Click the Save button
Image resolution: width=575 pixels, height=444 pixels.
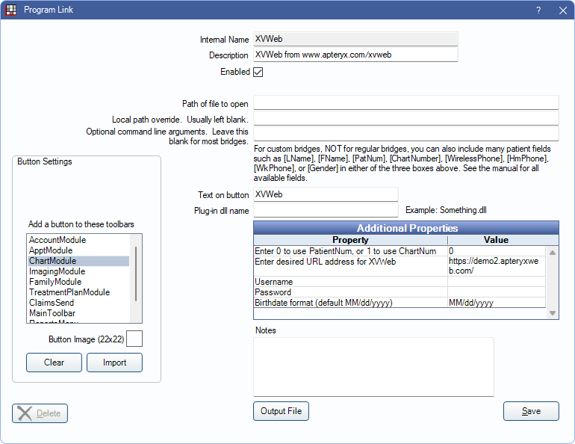[531, 411]
